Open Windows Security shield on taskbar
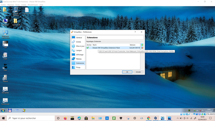This screenshot has width=215, height=121. point(121,118)
